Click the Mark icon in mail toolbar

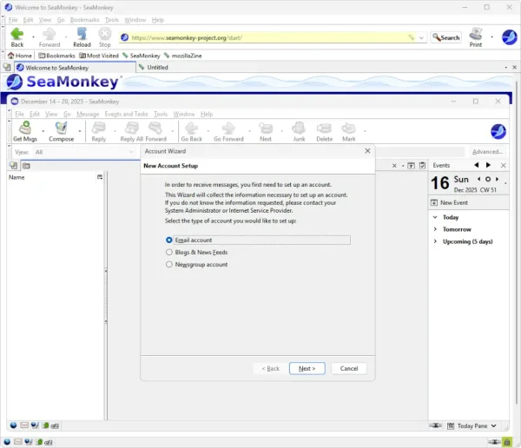pos(348,128)
